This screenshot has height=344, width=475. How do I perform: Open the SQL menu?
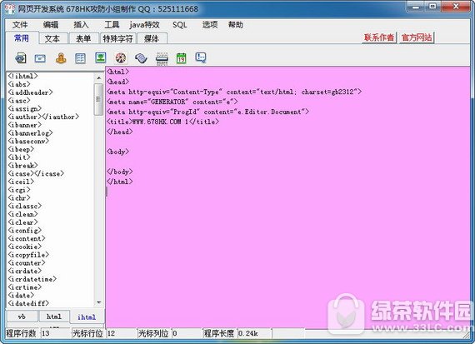(x=180, y=25)
